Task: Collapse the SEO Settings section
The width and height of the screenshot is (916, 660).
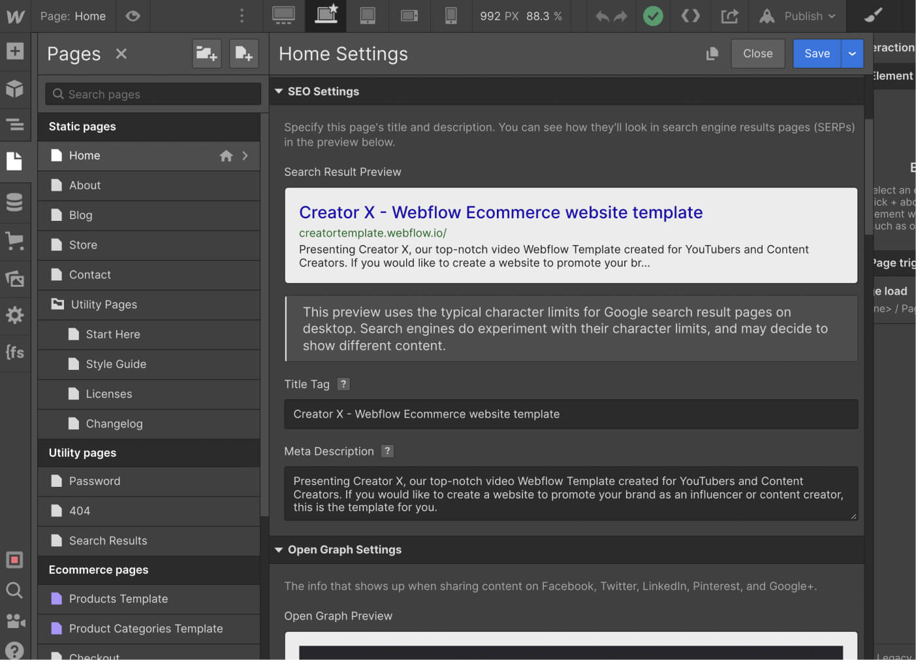Action: [x=279, y=91]
